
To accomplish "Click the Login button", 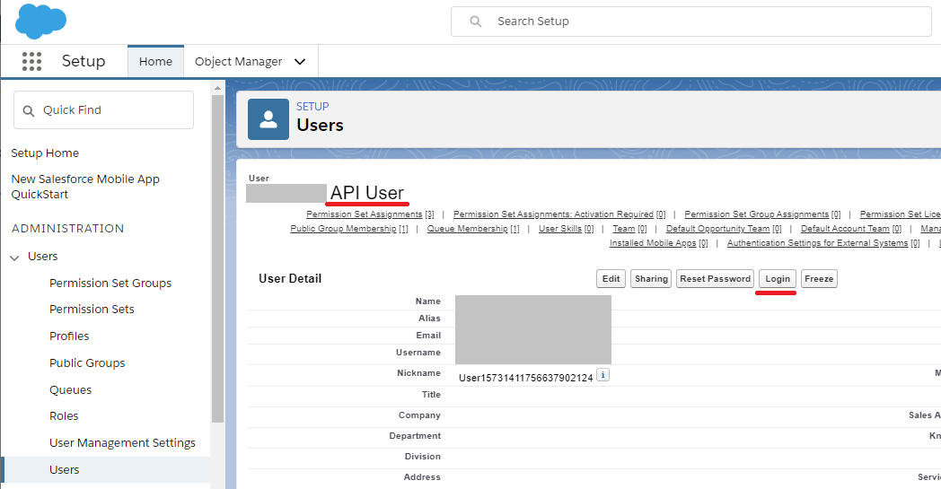I will point(778,278).
